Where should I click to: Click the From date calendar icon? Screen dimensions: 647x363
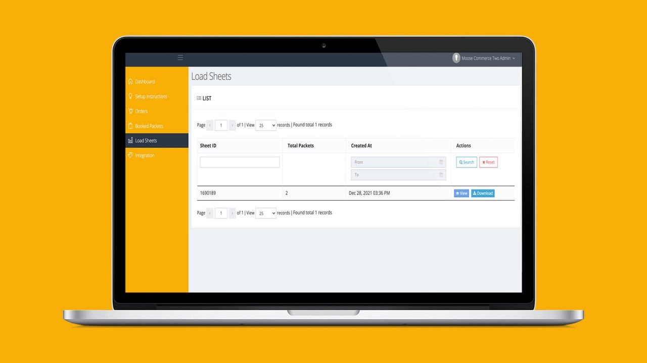click(x=441, y=162)
